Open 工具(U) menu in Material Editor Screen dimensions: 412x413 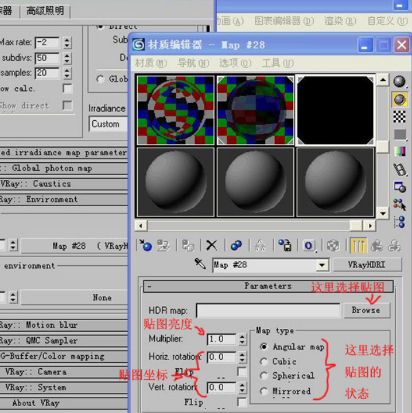click(x=278, y=63)
